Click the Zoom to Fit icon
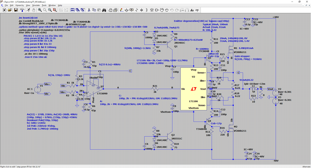Screen dimensions: 311x168 click(55, 10)
